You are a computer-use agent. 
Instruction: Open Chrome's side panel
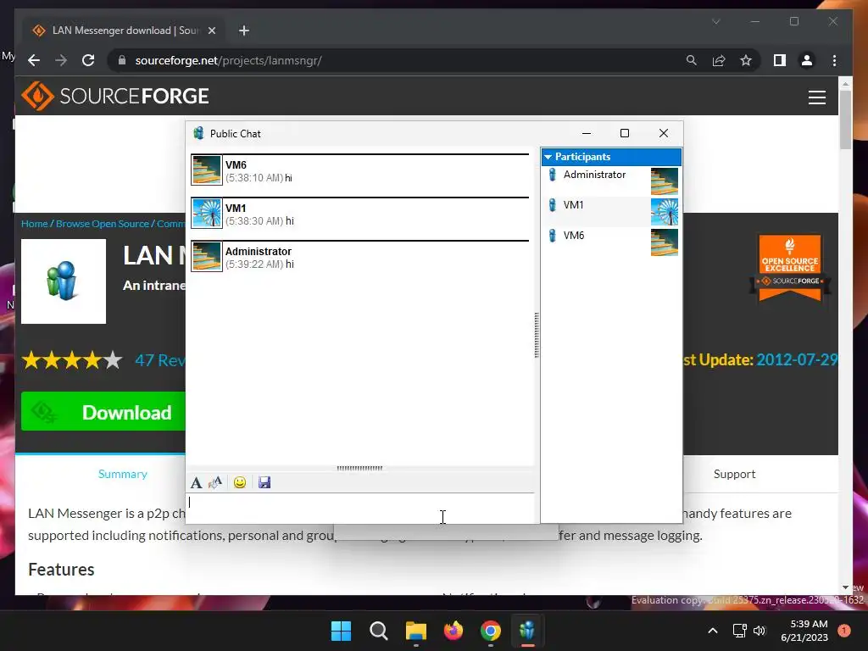[780, 60]
